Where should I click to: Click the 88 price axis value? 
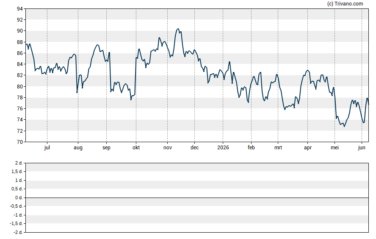coord(20,42)
